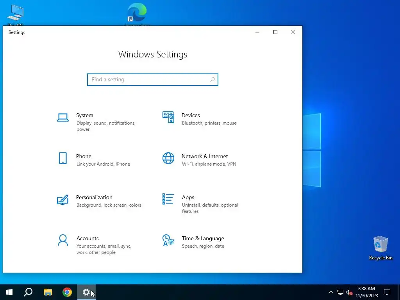Click the taskbar clock and date
400x300 pixels.
click(366, 292)
